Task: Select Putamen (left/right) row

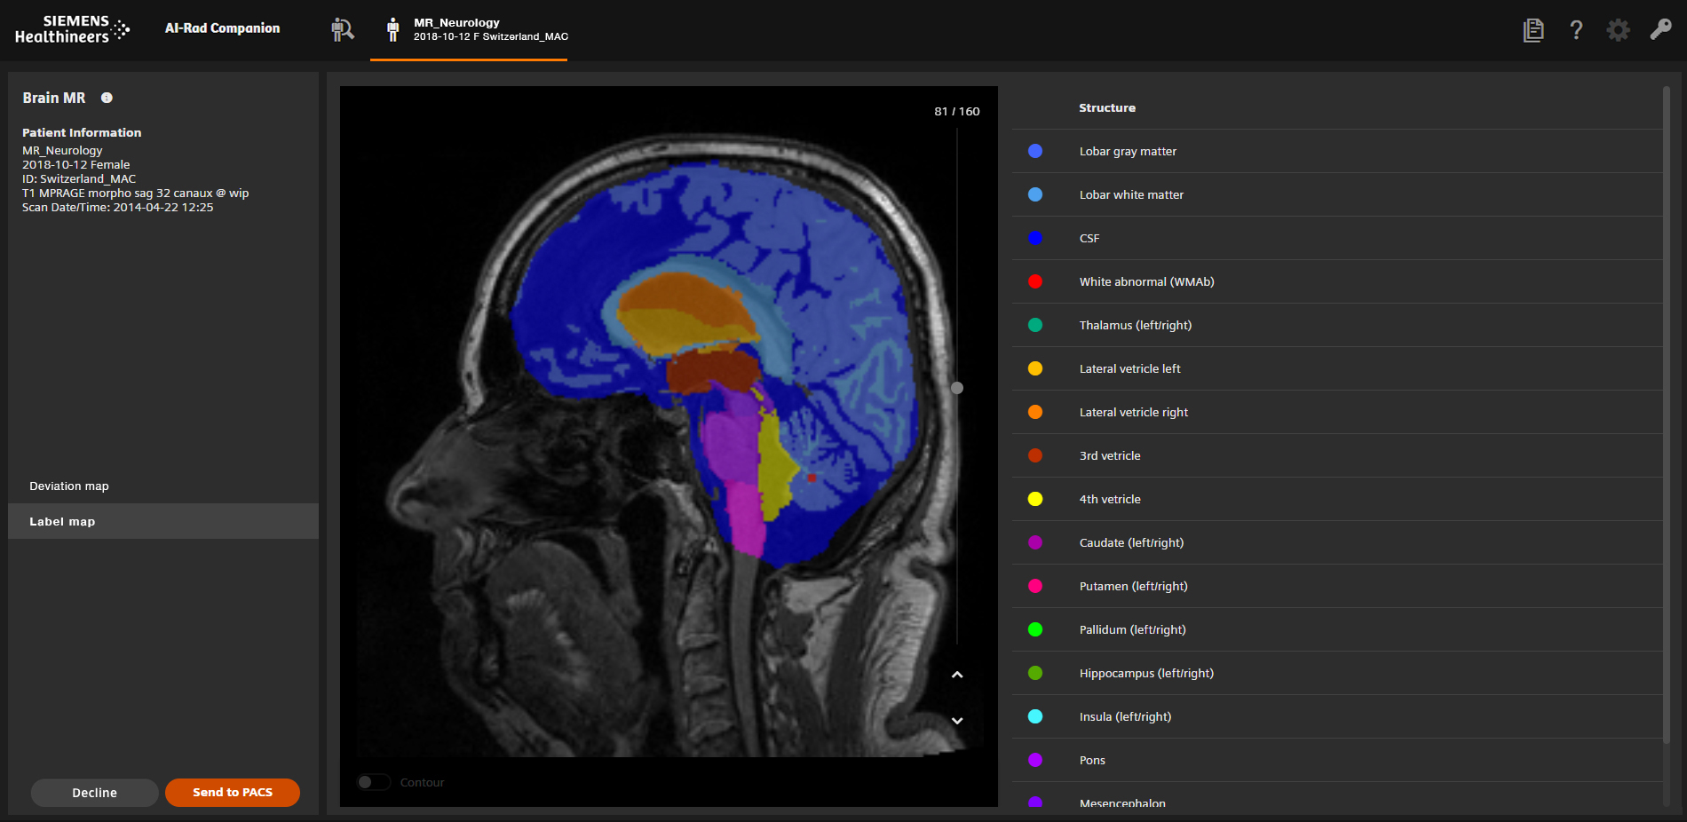Action: click(1337, 586)
